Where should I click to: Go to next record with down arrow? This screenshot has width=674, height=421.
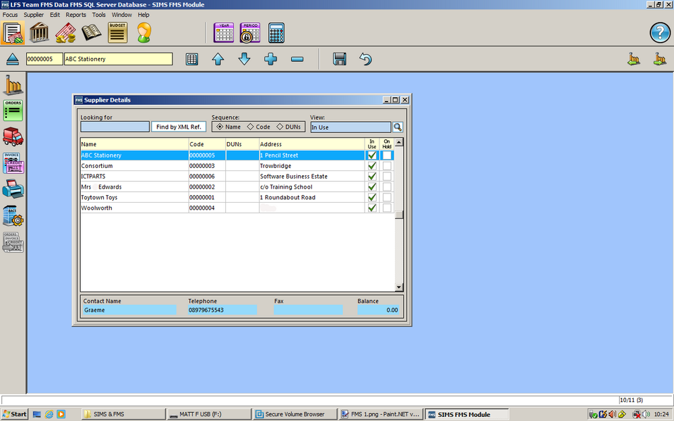(244, 59)
